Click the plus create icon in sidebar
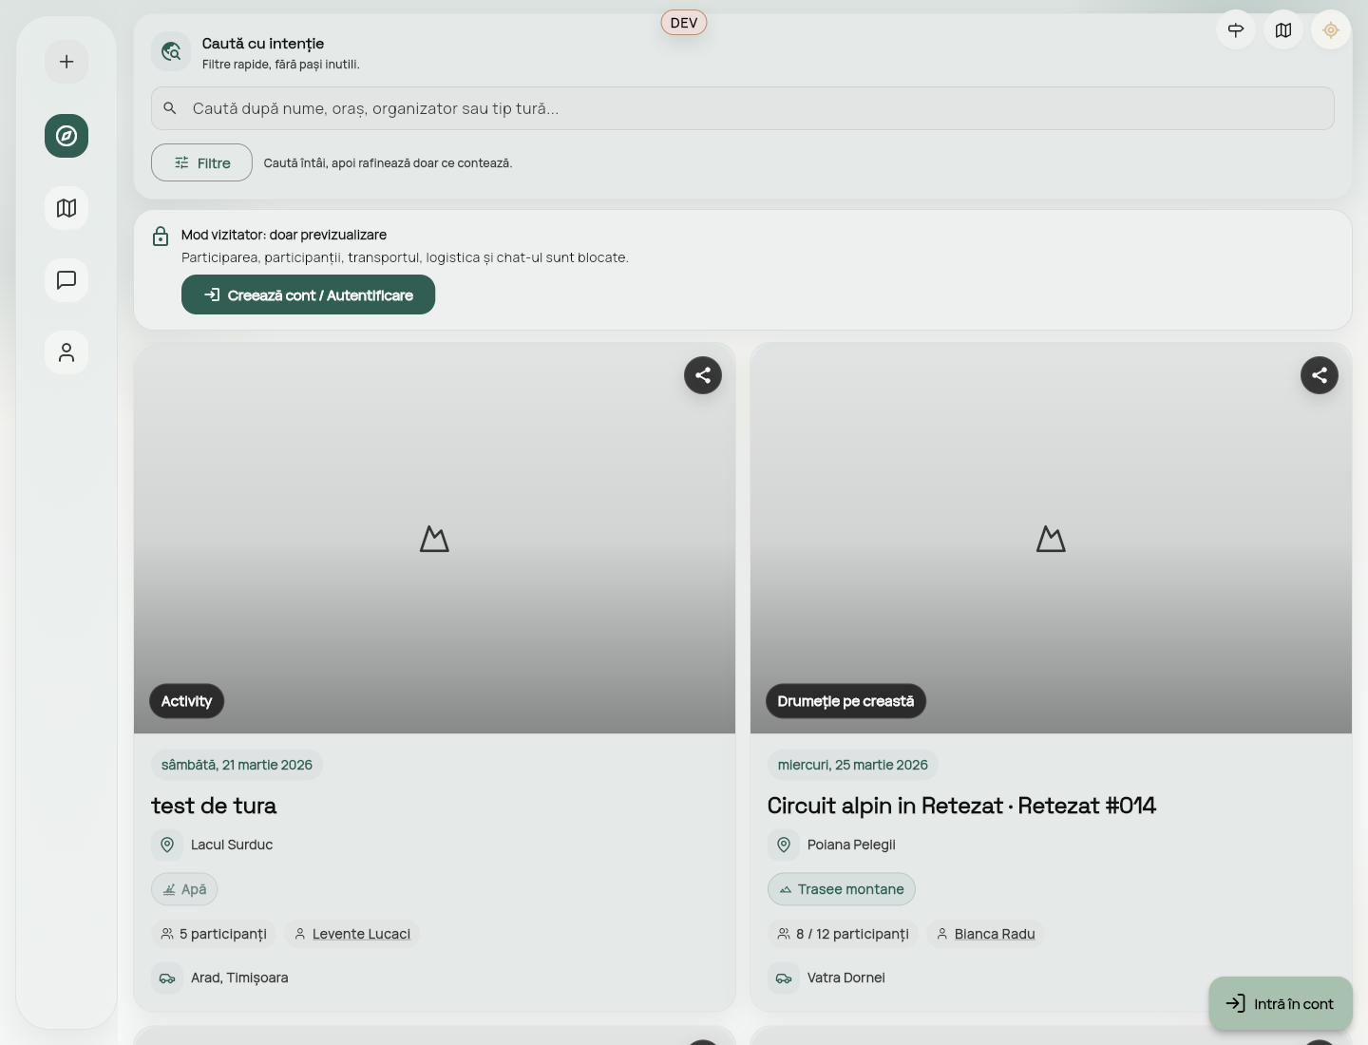The height and width of the screenshot is (1045, 1368). [66, 62]
